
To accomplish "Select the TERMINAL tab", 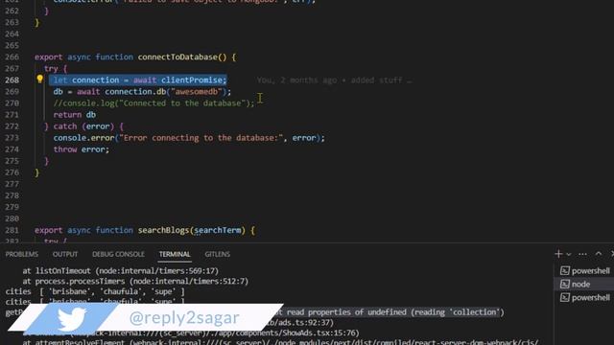I will [175, 254].
